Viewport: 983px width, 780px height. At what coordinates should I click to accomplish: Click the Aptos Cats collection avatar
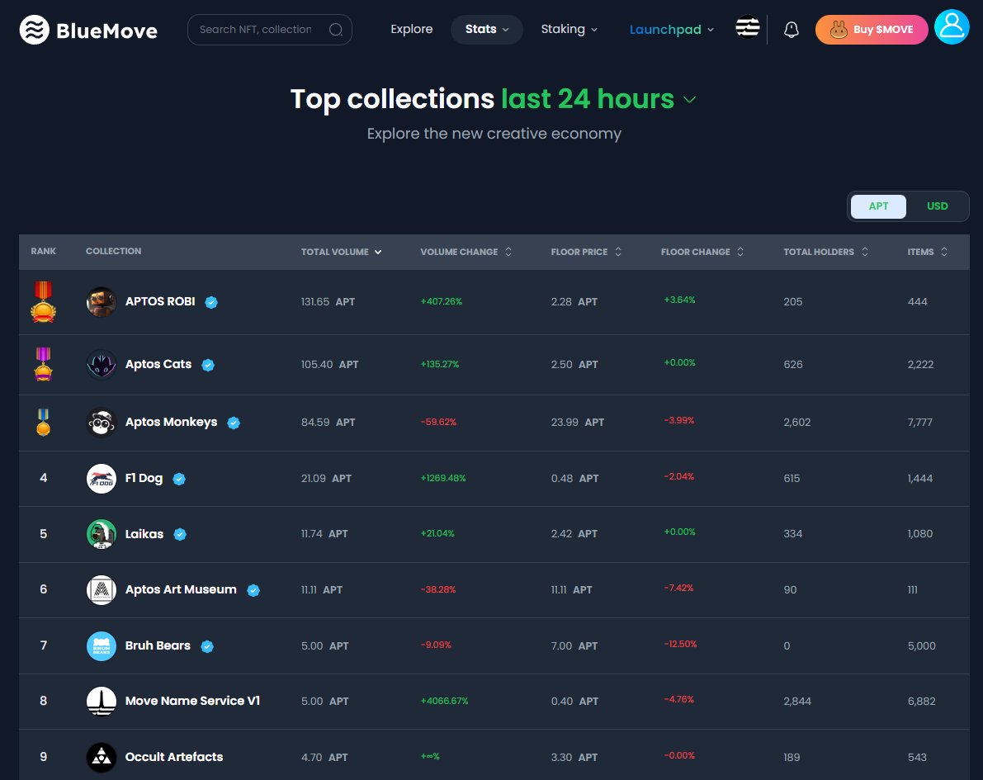tap(101, 364)
